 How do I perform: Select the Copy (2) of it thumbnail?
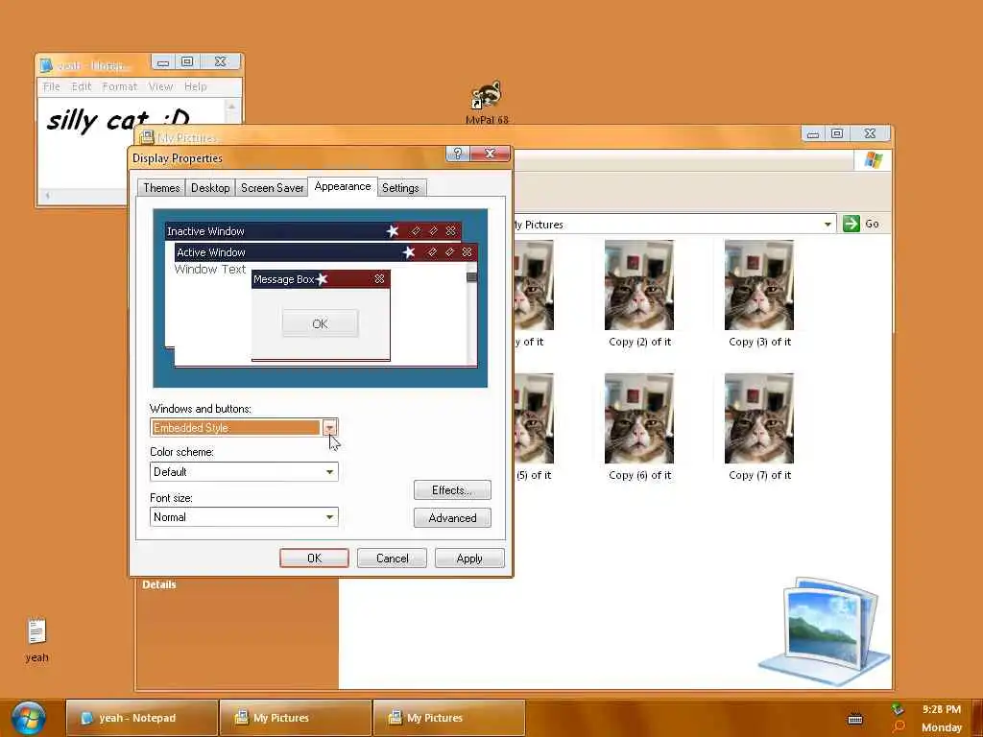(x=638, y=285)
